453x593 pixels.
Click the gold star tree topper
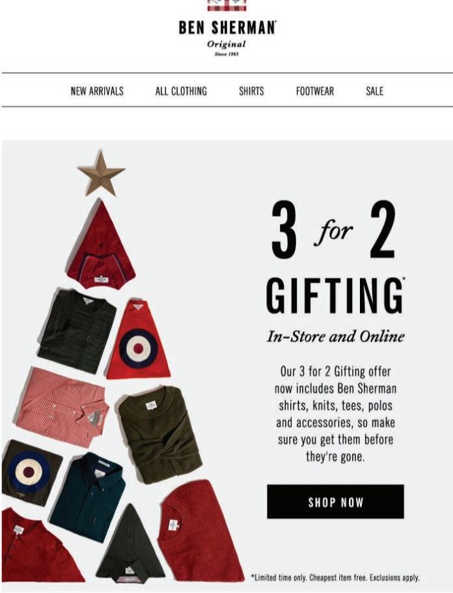point(101,174)
